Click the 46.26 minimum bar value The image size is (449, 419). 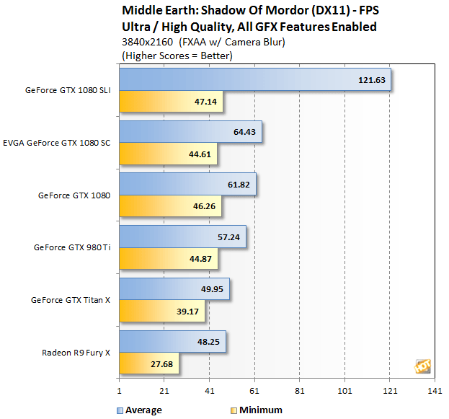click(x=204, y=206)
